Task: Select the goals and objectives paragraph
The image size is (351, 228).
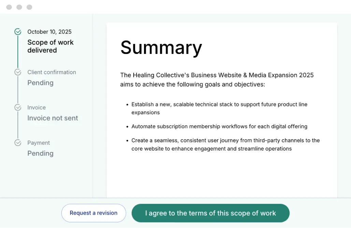Action: [217, 80]
